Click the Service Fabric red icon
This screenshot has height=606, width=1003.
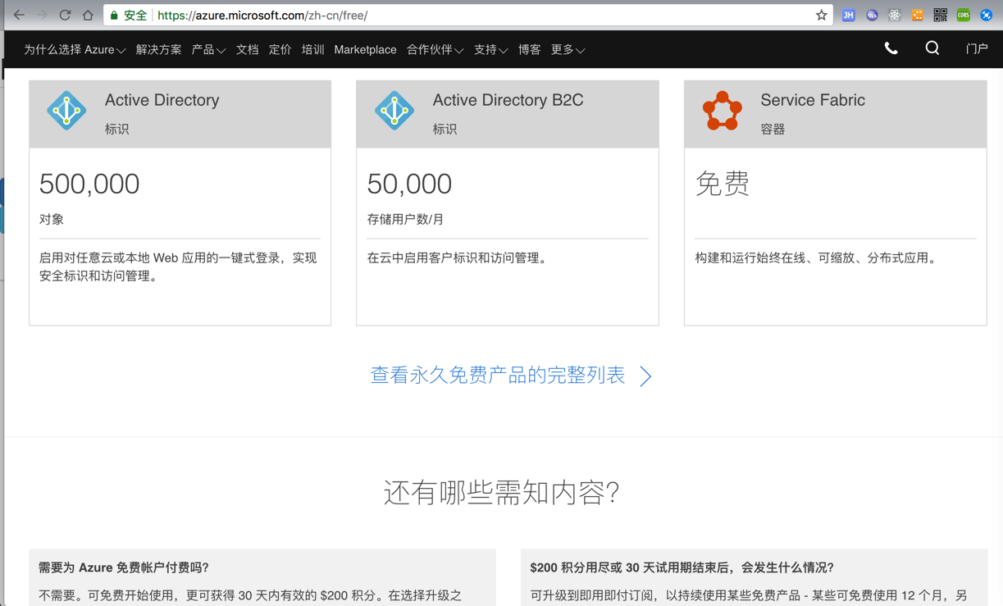pos(723,111)
